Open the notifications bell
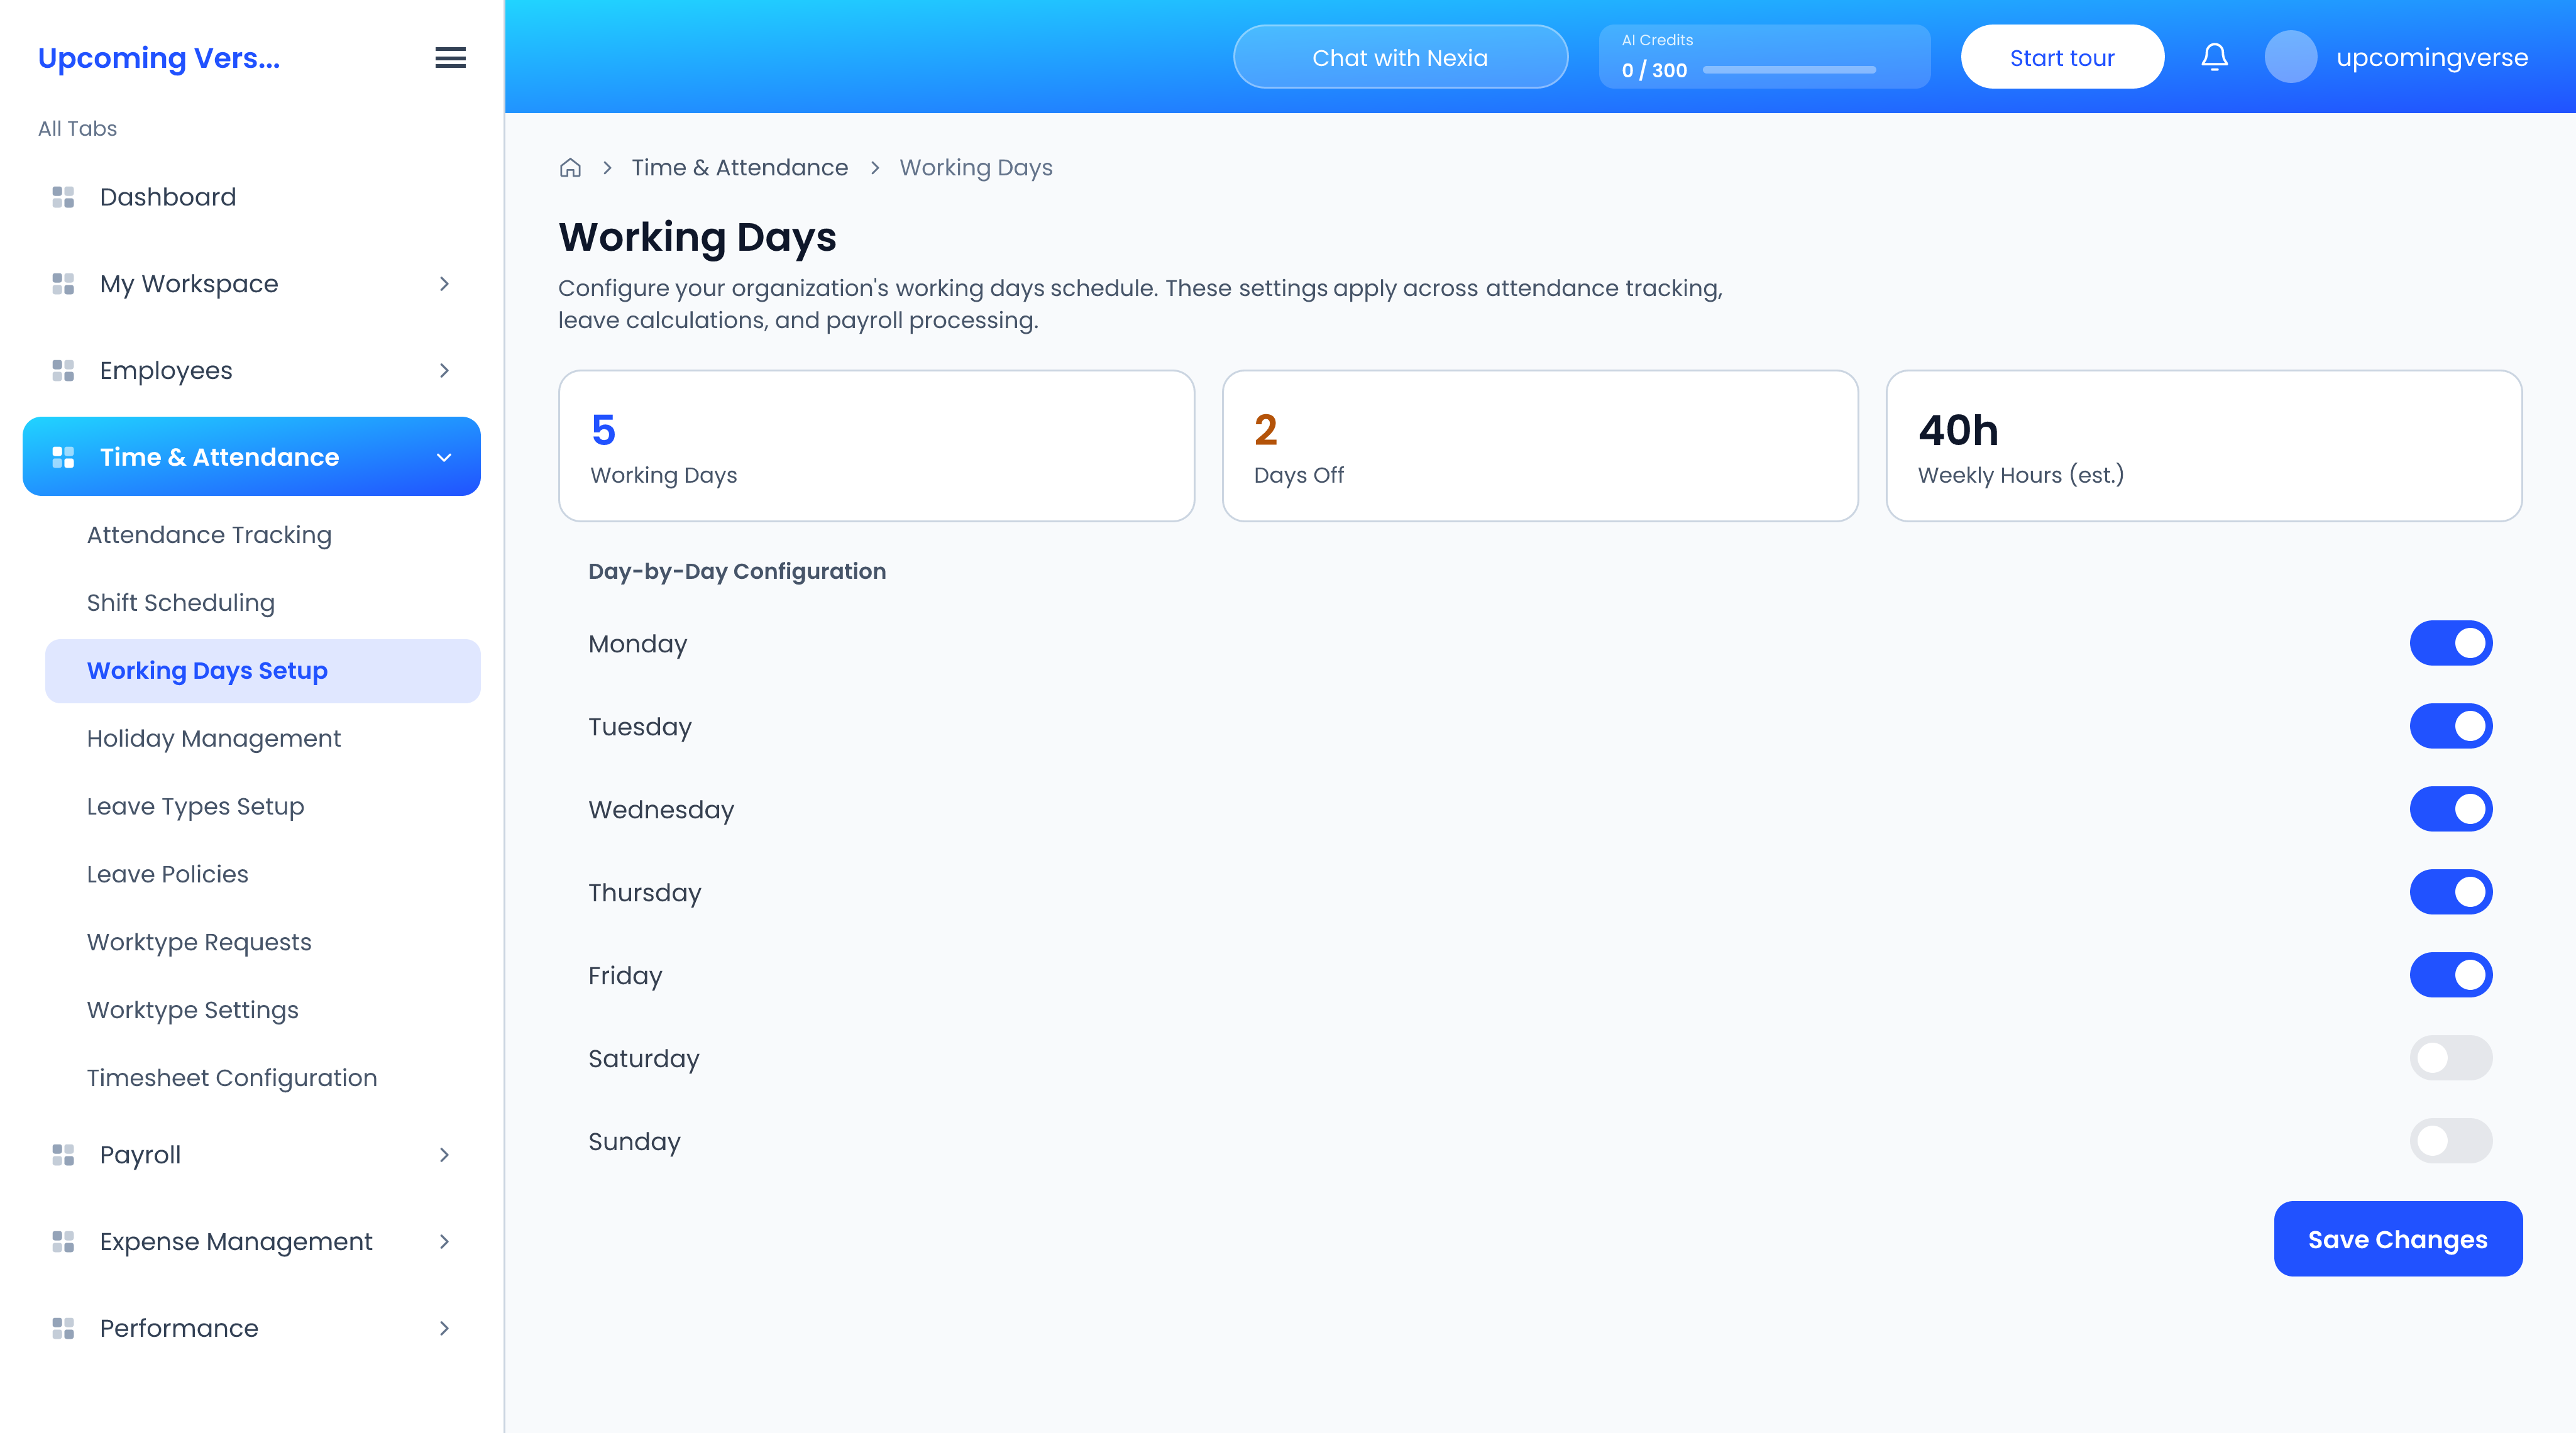 (2214, 57)
